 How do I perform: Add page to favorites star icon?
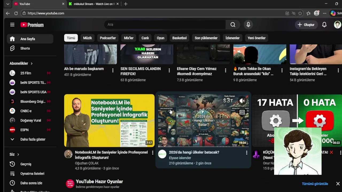pyautogui.click(x=300, y=13)
